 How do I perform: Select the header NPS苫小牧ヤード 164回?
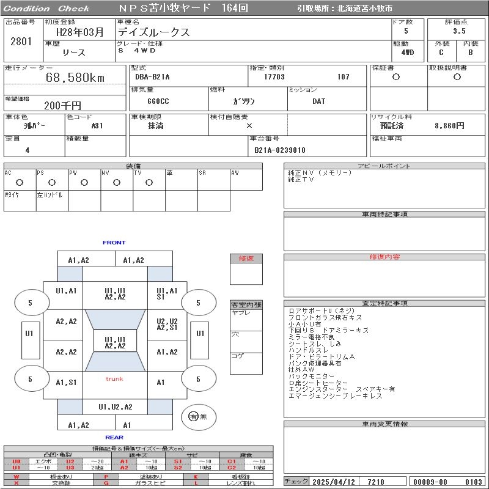pos(183,8)
